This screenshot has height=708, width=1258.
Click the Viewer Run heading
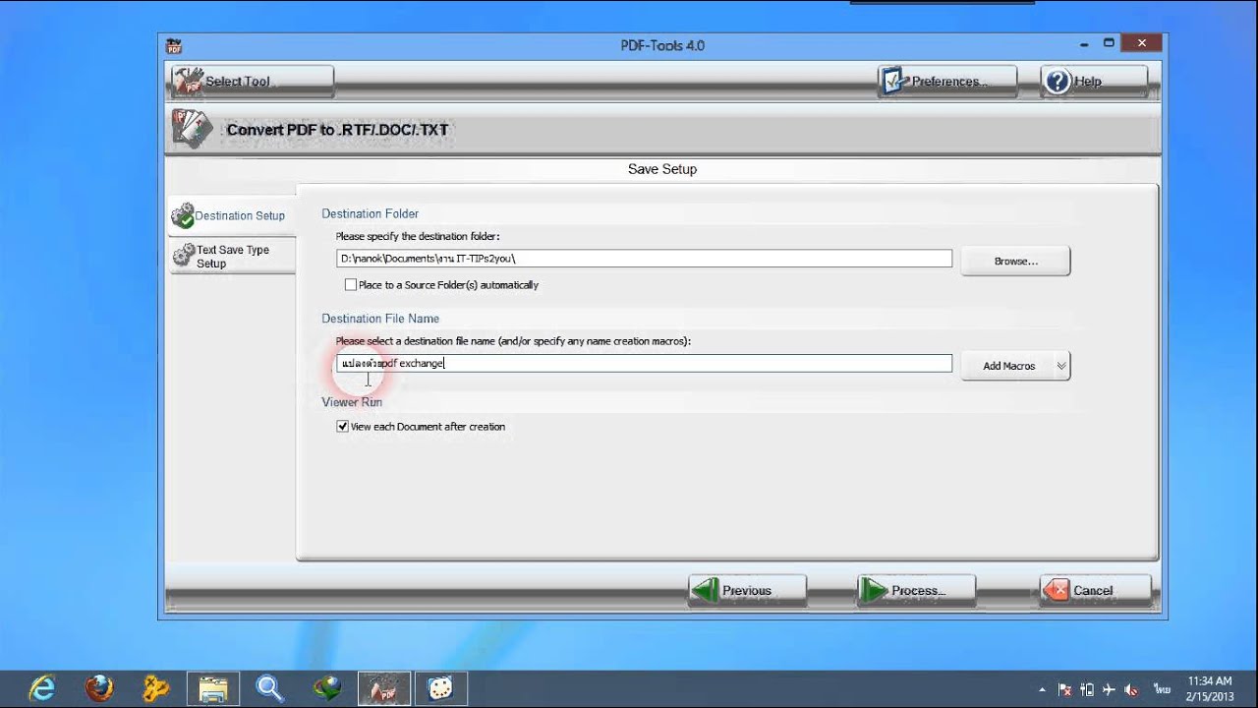pos(352,402)
